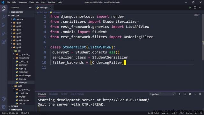Open the View menu
Viewport: 204px width, 115px height.
31,2
